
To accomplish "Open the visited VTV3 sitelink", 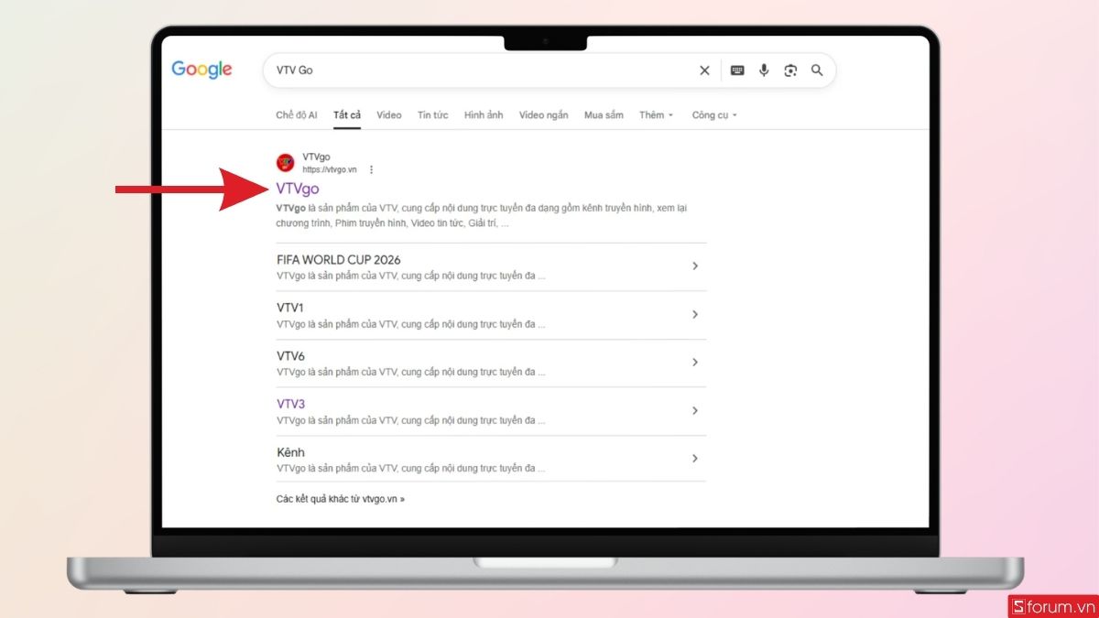I will click(290, 404).
